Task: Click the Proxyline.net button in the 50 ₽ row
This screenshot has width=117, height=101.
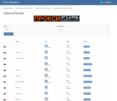Action: coord(87,70)
